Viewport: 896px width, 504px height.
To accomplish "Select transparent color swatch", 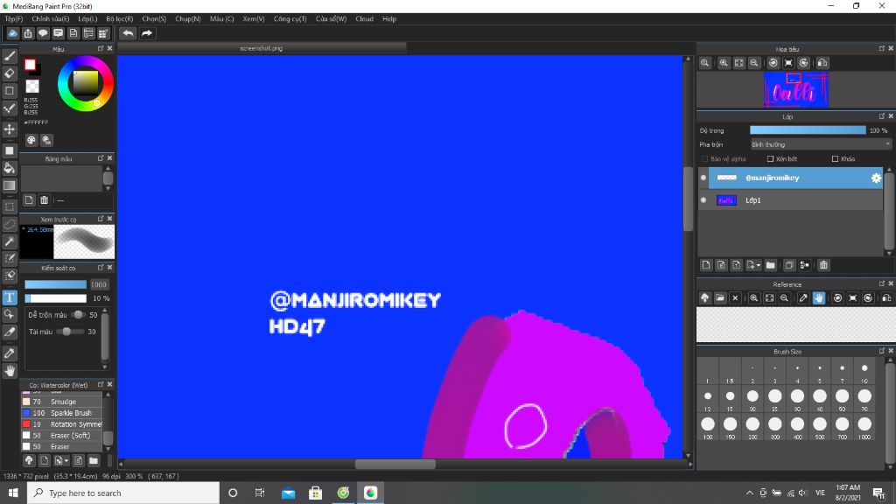I will (x=32, y=87).
